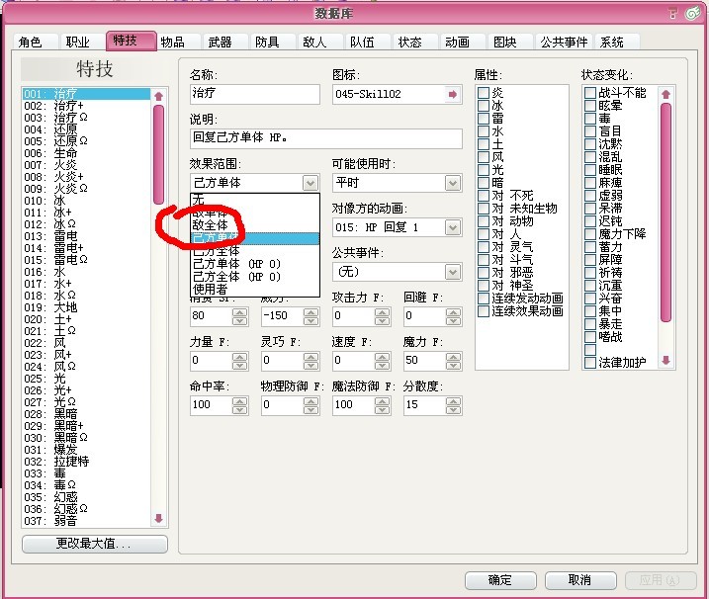Select skill 028: 黑暗
709x599 pixels.
pos(86,414)
